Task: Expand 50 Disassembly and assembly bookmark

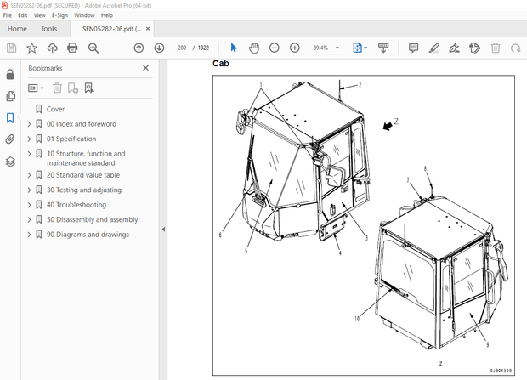Action: pos(30,219)
